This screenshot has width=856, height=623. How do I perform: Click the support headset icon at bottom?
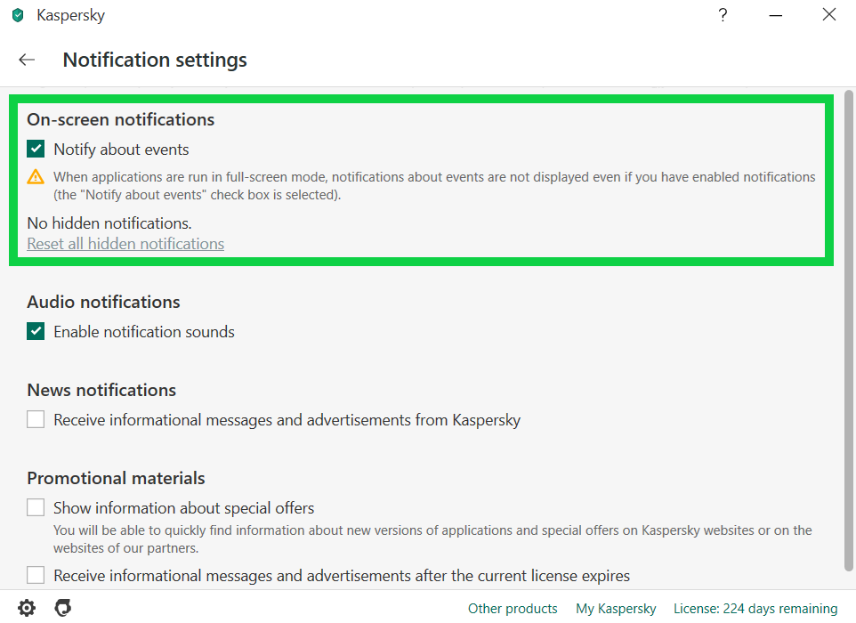(63, 608)
